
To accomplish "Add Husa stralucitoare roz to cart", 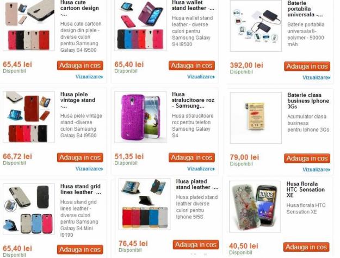I will click(191, 157).
